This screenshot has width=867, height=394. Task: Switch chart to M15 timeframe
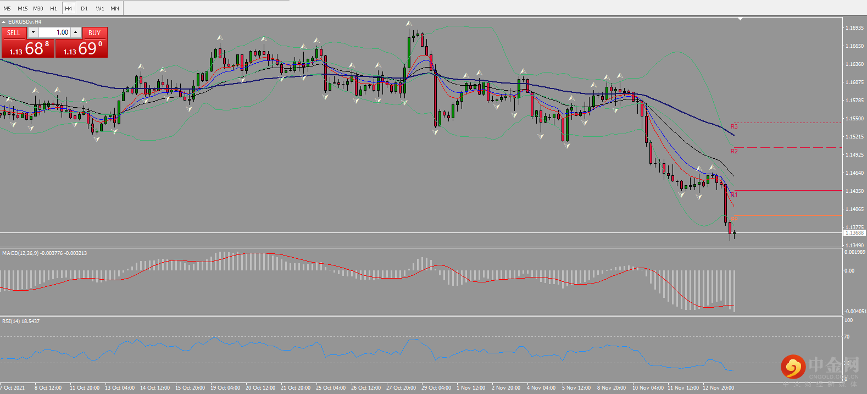click(x=23, y=8)
